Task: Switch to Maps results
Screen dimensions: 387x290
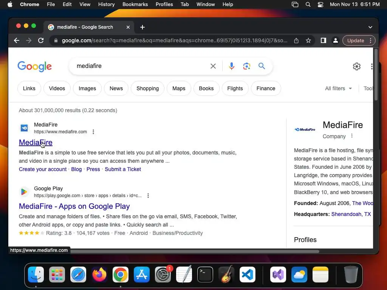Action: 179,88
